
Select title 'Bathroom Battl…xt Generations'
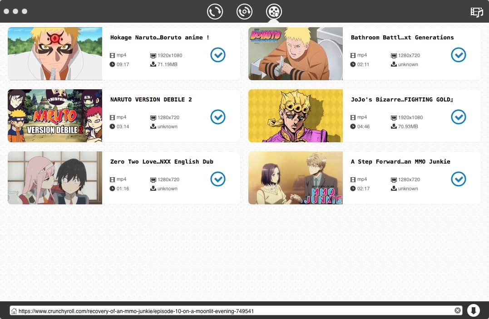click(x=402, y=37)
